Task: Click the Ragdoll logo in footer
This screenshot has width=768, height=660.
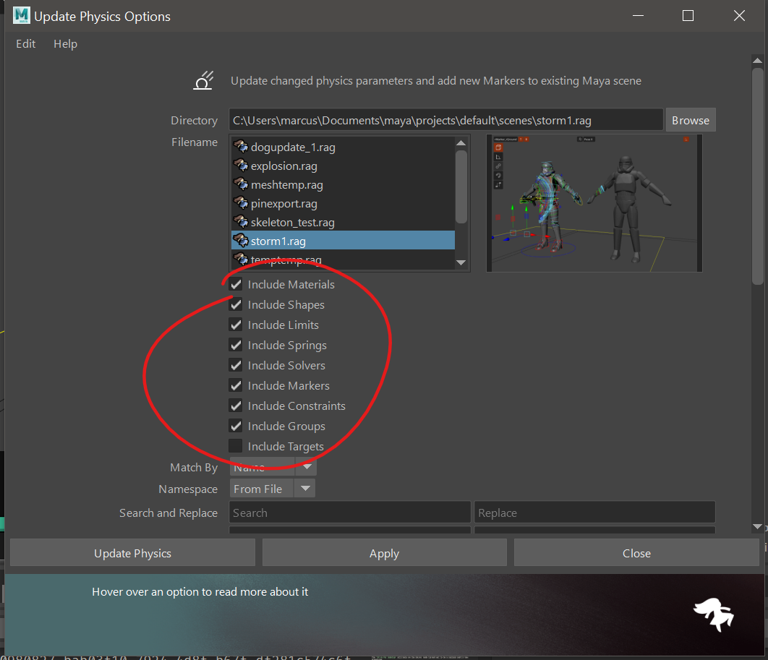Action: 713,614
